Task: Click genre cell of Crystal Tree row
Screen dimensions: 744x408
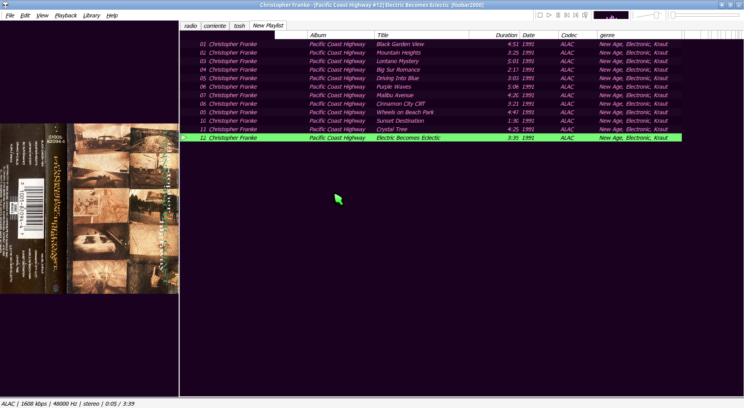Action: (x=634, y=129)
